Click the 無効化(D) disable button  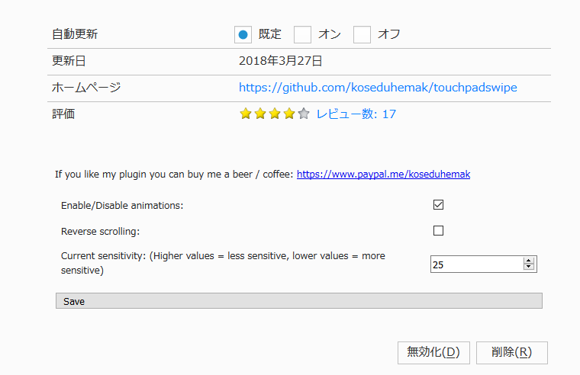[x=433, y=352]
